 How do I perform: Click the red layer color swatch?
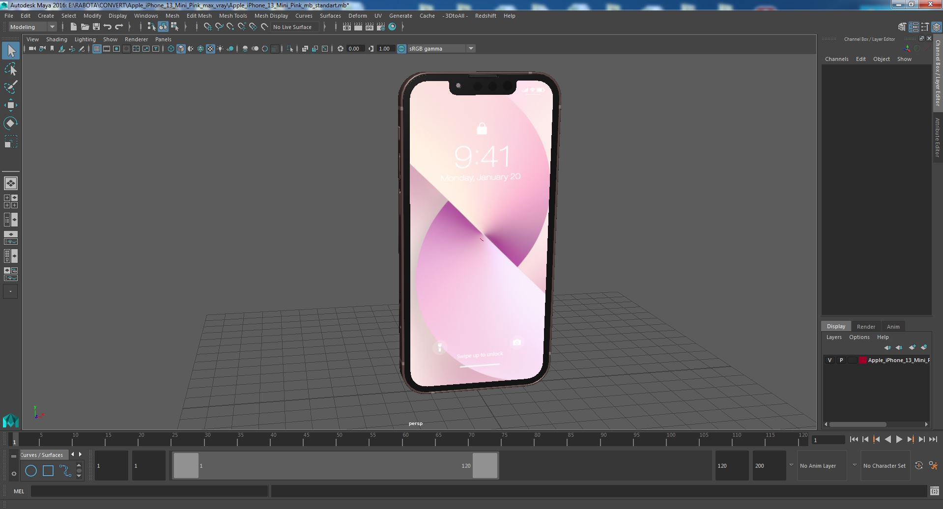pyautogui.click(x=862, y=360)
